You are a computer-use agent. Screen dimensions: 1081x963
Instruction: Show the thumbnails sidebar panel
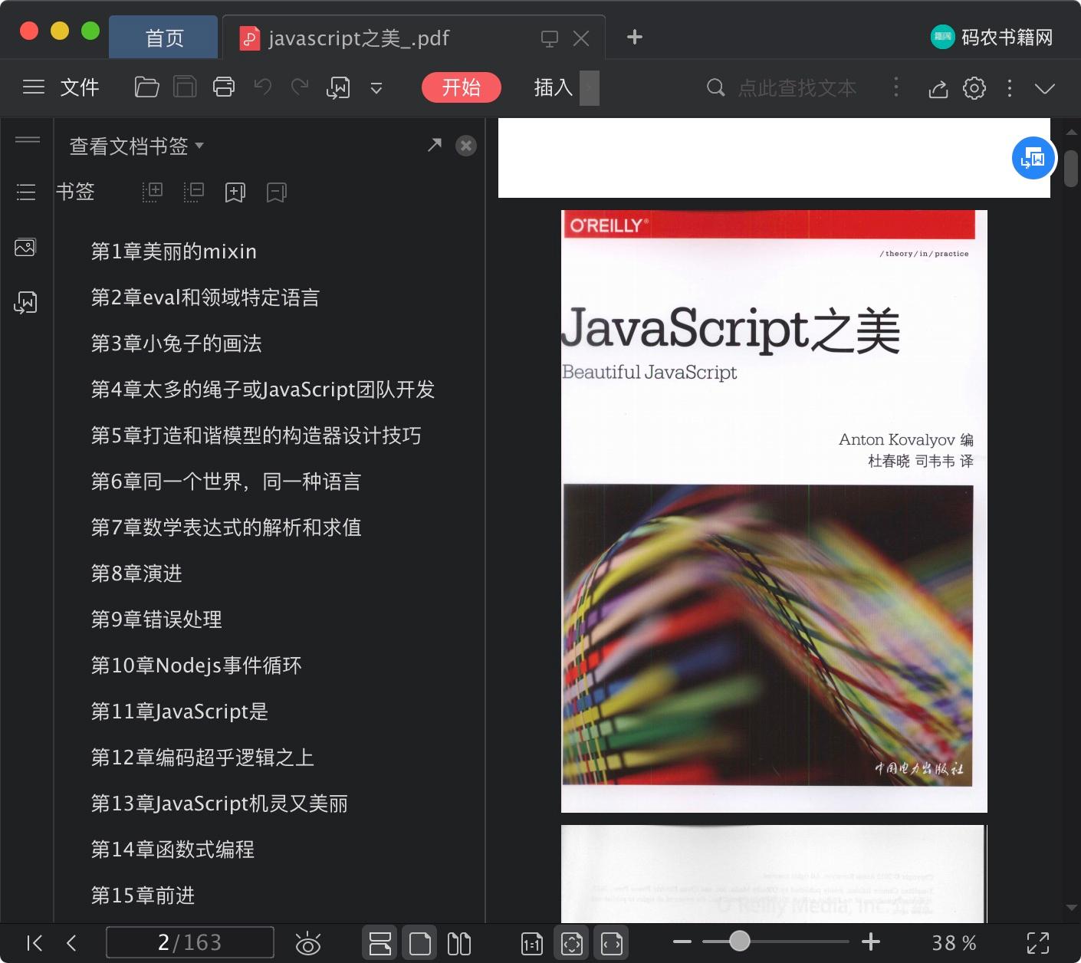25,247
